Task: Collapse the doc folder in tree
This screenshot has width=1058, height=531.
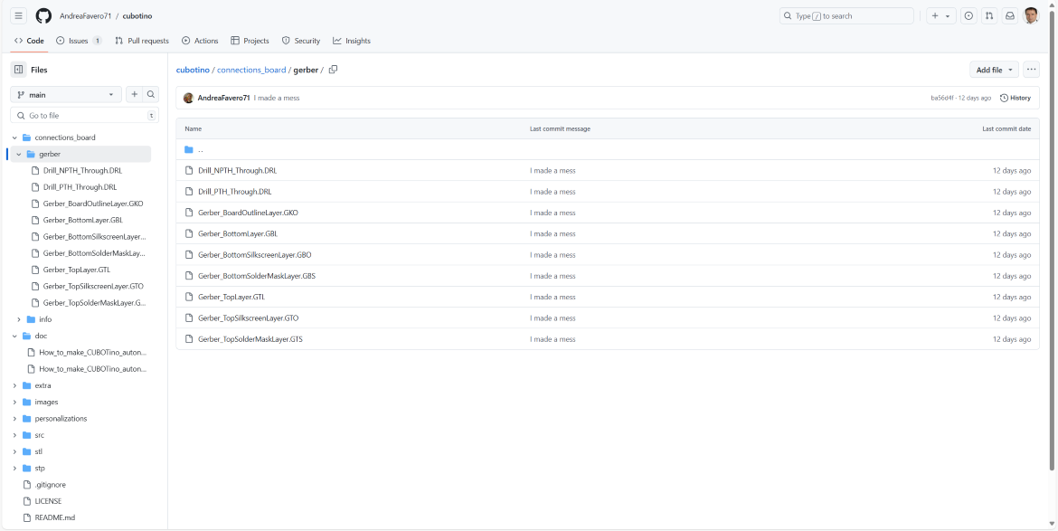Action: (x=14, y=336)
